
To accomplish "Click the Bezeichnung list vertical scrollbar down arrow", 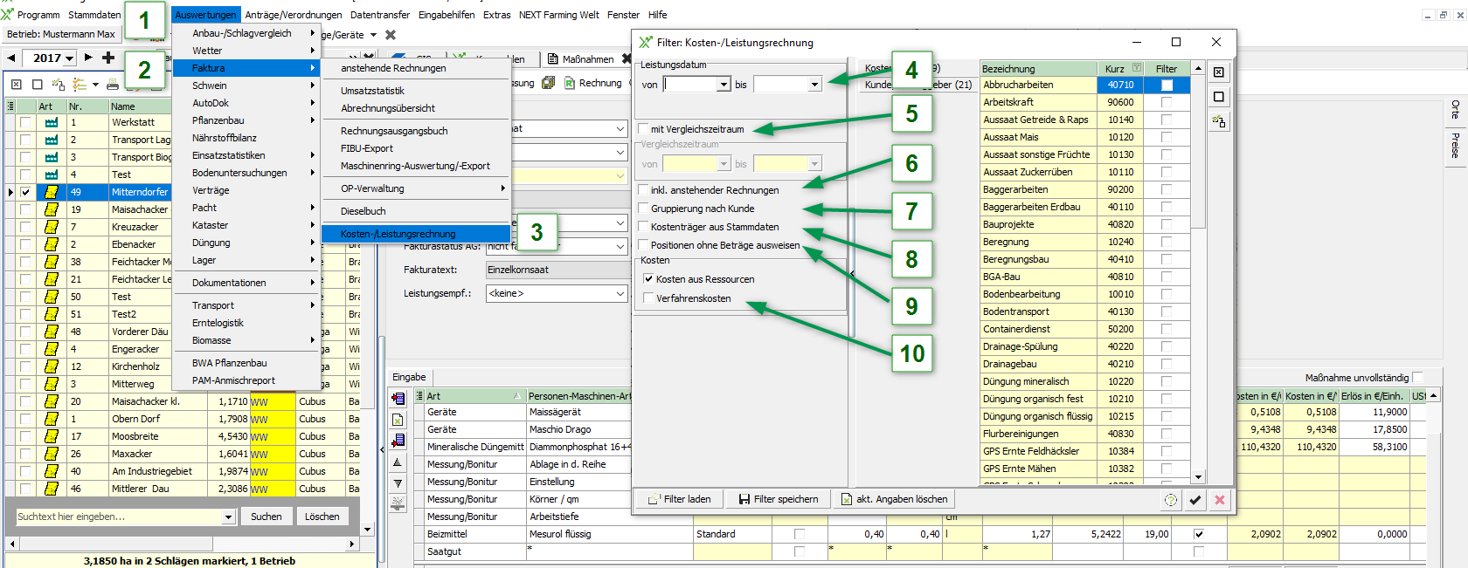I will click(x=1198, y=477).
